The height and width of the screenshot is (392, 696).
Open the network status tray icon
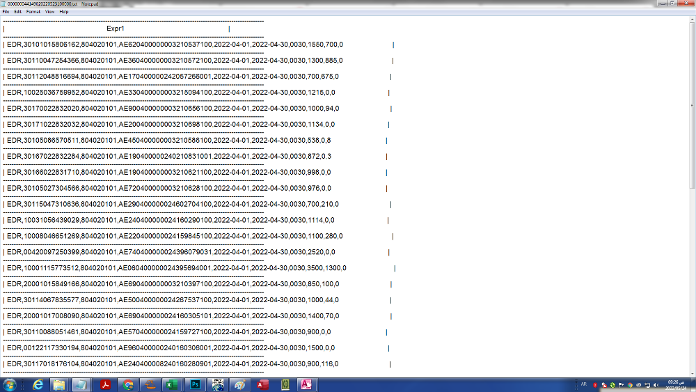pyautogui.click(x=647, y=385)
